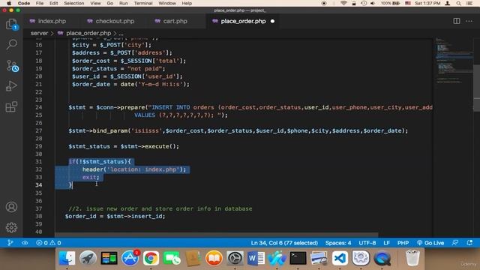This screenshot has width=480, height=270.
Task: Click the minimap code overview
Action: tap(454, 61)
